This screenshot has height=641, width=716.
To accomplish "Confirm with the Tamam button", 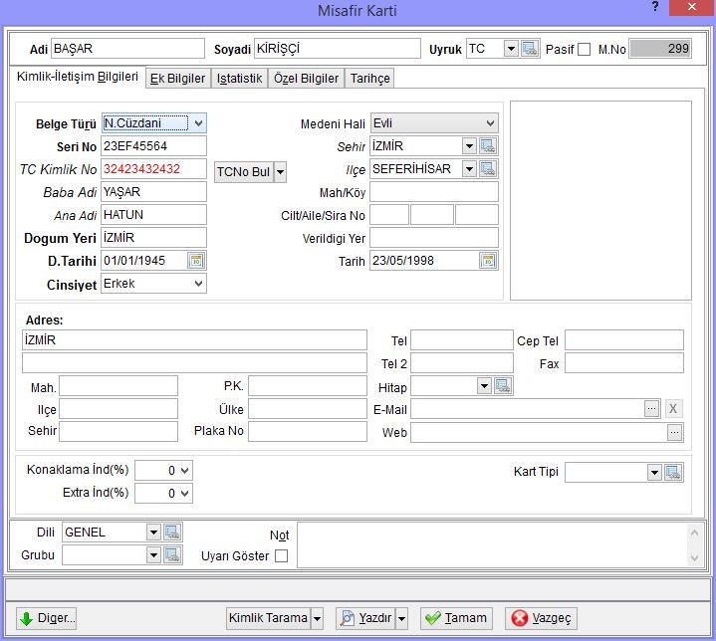I will (456, 619).
